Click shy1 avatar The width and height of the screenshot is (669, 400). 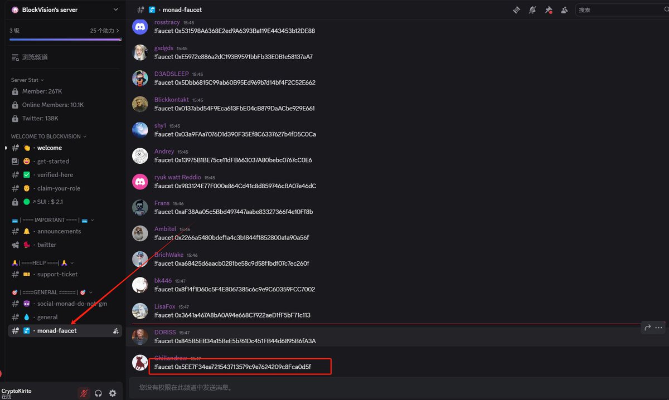coord(140,130)
